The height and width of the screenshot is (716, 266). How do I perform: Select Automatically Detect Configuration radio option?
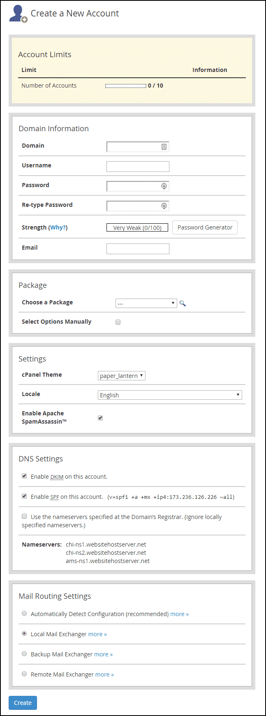tap(24, 613)
